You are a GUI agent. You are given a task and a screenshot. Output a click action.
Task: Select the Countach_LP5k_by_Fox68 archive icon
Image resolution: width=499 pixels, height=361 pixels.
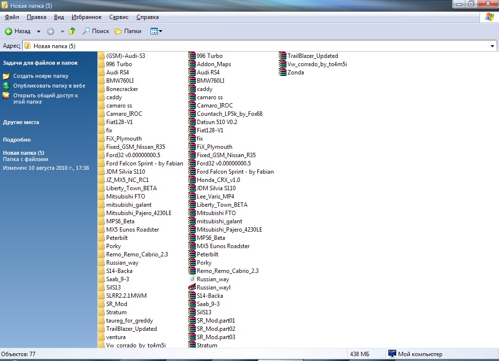click(192, 114)
